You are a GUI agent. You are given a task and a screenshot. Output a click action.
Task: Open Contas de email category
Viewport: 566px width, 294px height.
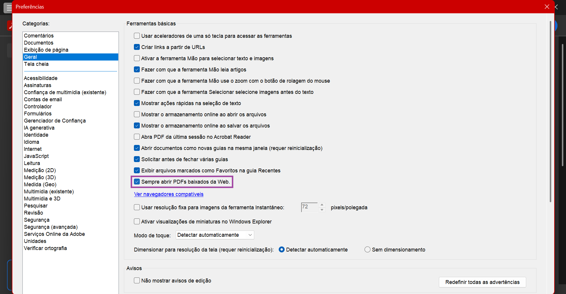tap(70, 99)
